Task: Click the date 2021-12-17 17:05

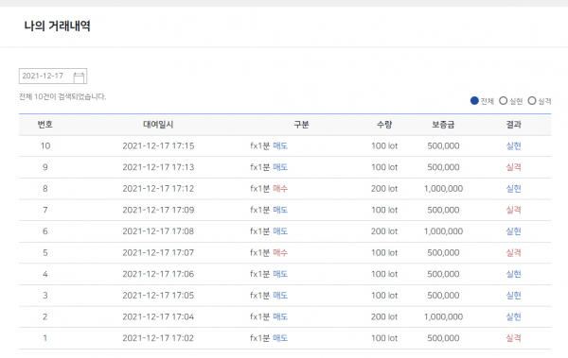Action: pos(158,295)
